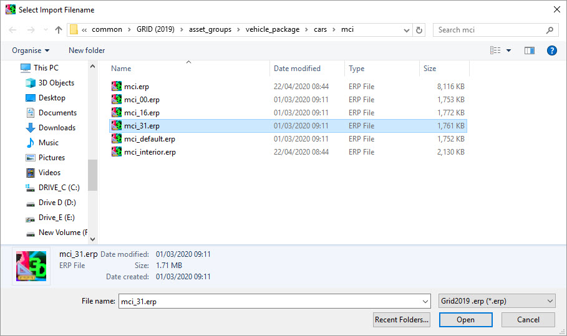Select New Volume drive
567x336 pixels.
(x=63, y=233)
